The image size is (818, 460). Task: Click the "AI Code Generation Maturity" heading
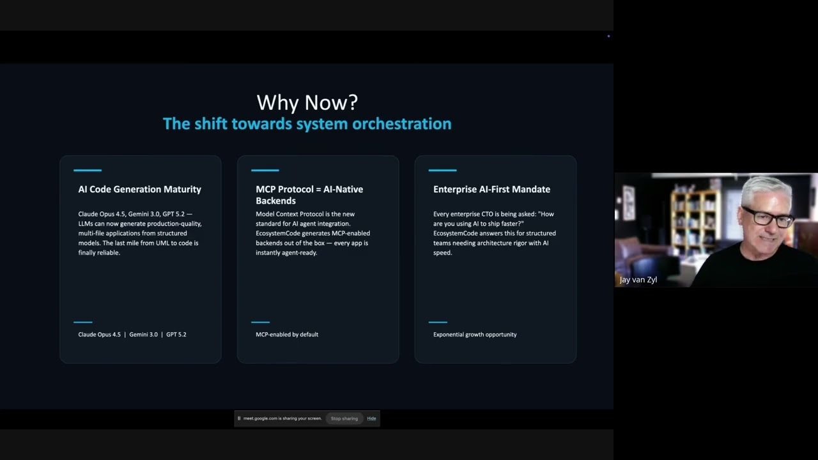click(139, 189)
